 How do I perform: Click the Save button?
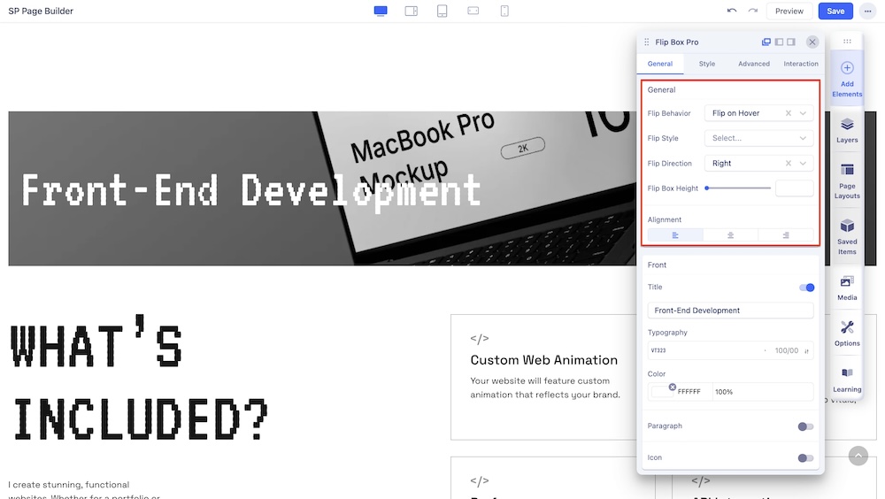click(835, 11)
